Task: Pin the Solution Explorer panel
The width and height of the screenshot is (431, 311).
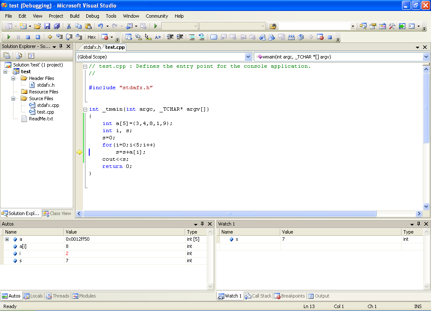Action: tap(61, 46)
